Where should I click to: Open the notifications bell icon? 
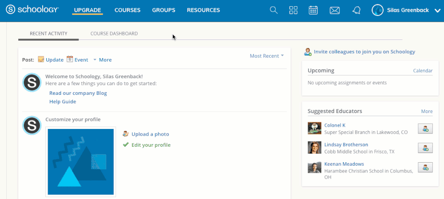(x=356, y=11)
